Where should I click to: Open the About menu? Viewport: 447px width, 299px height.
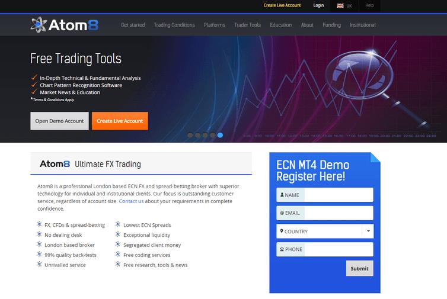[x=307, y=25]
